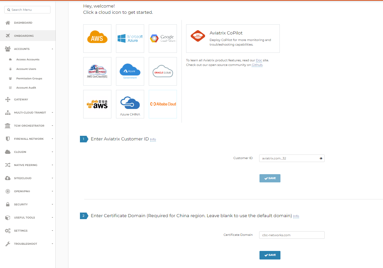Click the Security padlock icon
The width and height of the screenshot is (383, 268).
click(x=8, y=204)
